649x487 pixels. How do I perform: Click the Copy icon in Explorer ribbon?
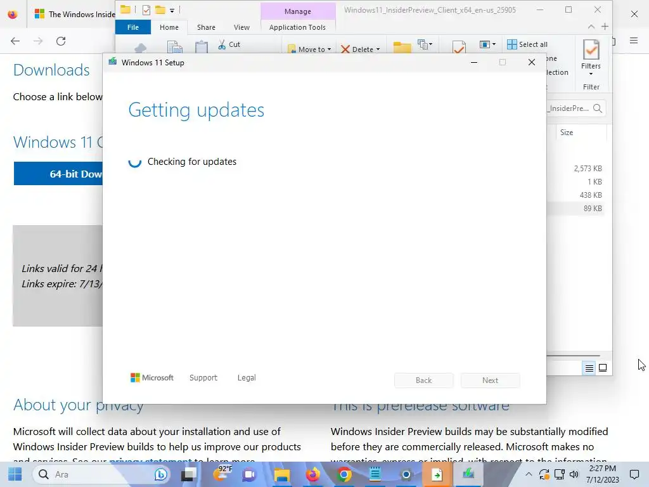point(175,47)
